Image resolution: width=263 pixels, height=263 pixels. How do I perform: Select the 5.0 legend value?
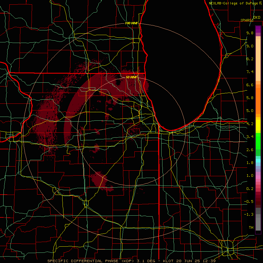tap(250, 111)
